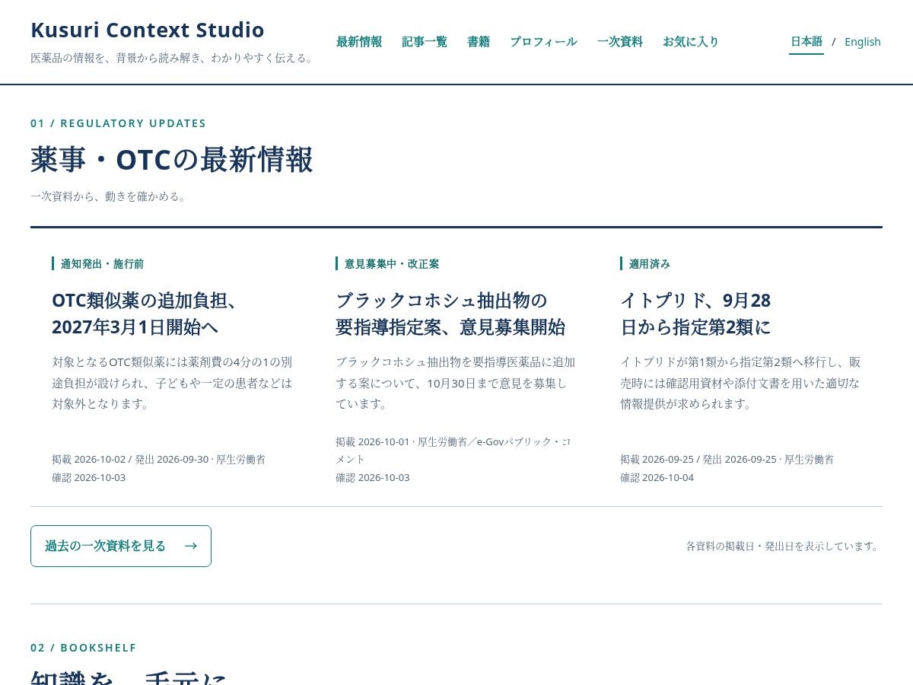Screen dimensions: 913x685
Task: Click the 適用済み status label
Action: pos(646,263)
